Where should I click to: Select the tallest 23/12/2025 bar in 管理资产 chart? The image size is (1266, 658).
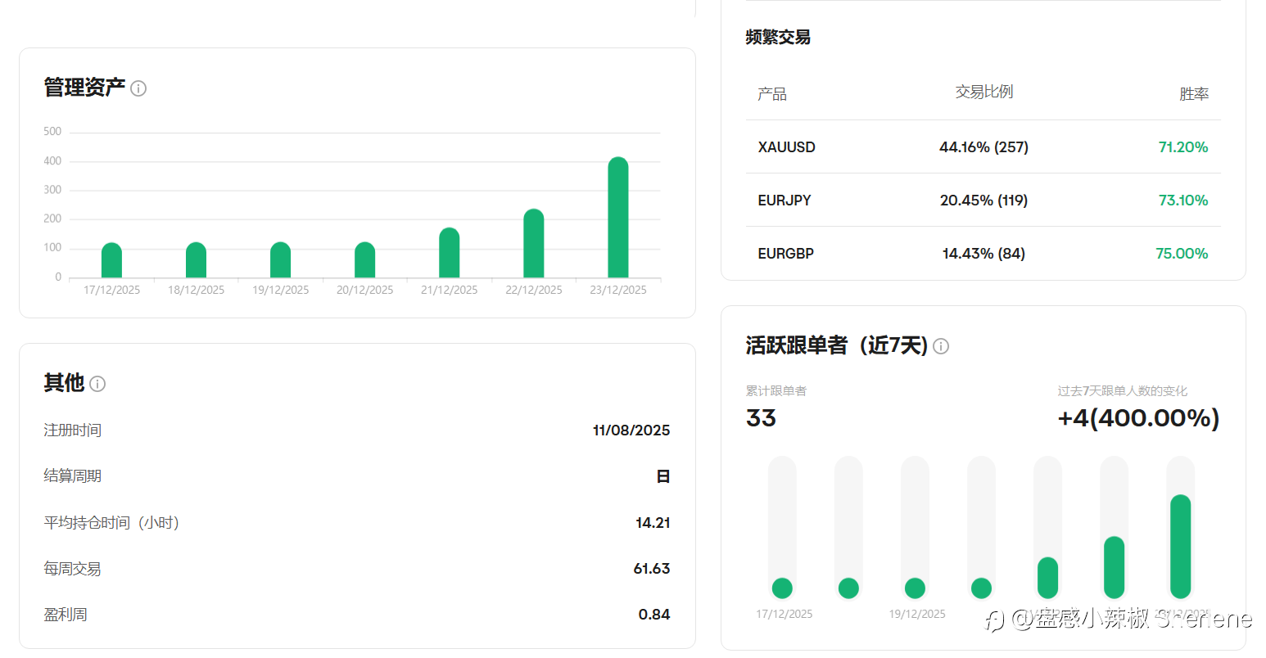tap(618, 218)
